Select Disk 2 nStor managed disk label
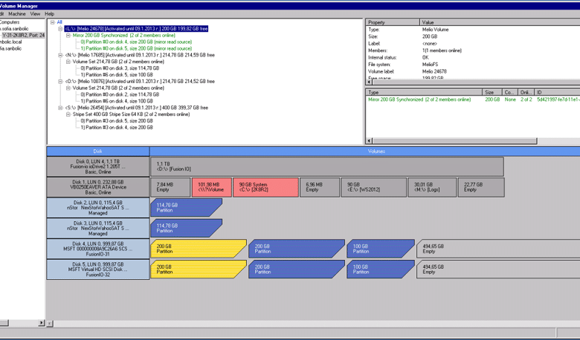Image resolution: width=580 pixels, height=340 pixels. (98, 208)
